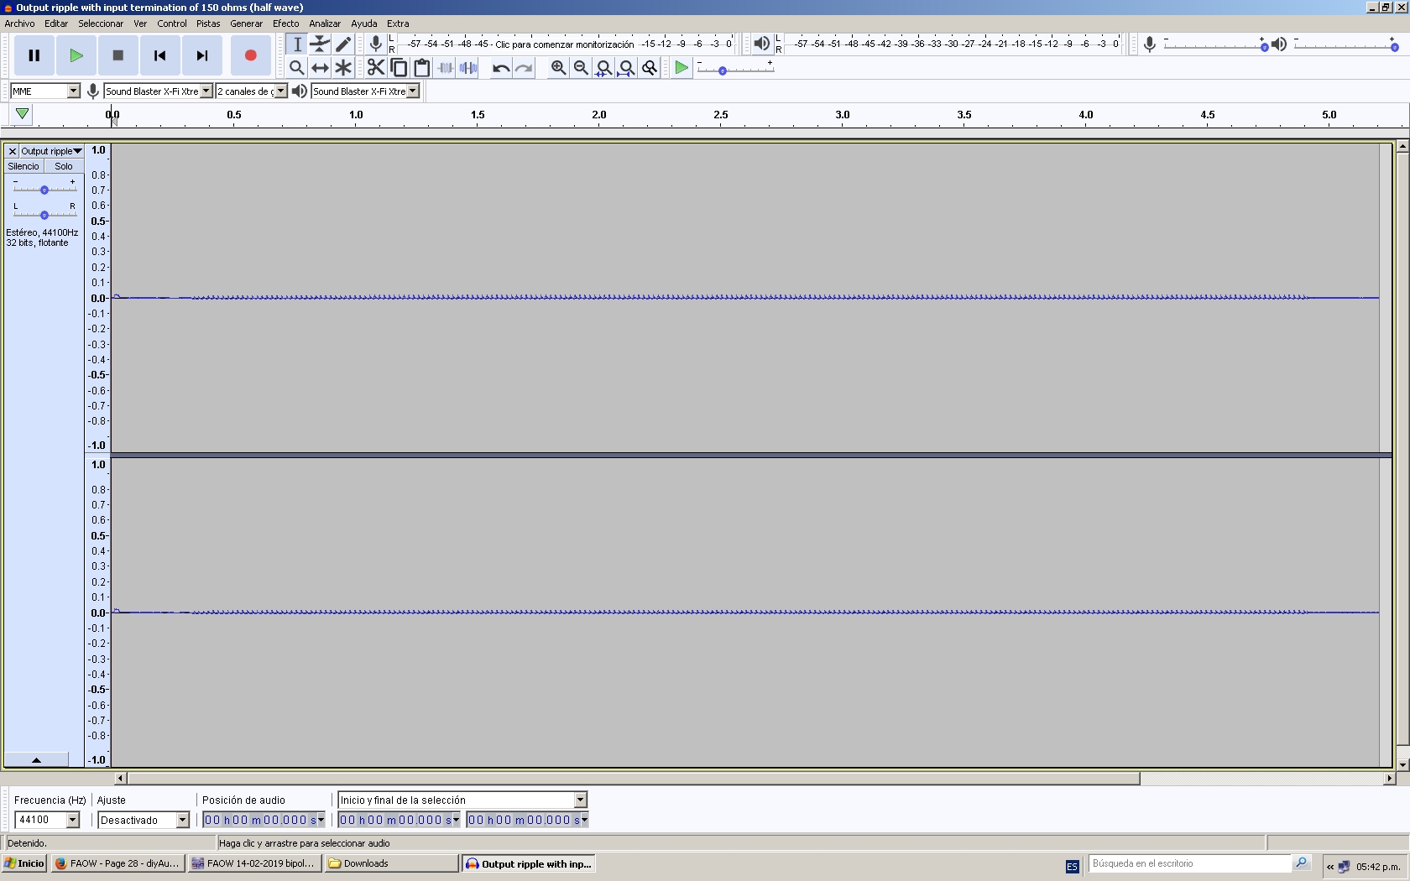Stop playback with the Stop button
1410x881 pixels.
tap(118, 55)
